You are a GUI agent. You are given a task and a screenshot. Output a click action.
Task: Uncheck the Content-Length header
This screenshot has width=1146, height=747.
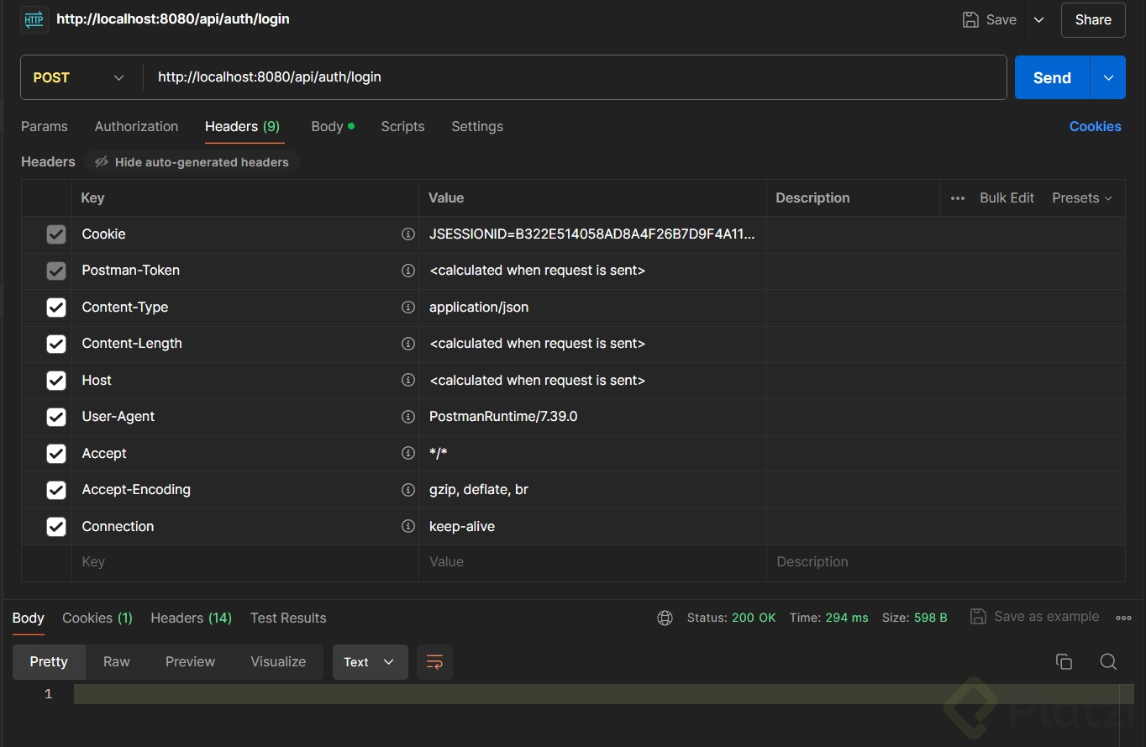tap(56, 344)
